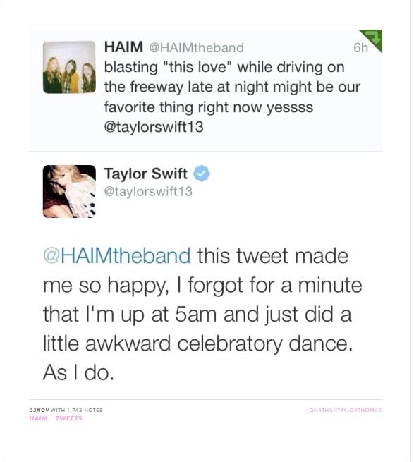Visit the JONATHANTAYLORTHOMAS source link
414x462 pixels.
click(344, 410)
